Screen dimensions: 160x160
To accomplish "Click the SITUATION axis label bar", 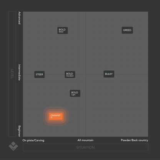I will (x=85, y=147).
